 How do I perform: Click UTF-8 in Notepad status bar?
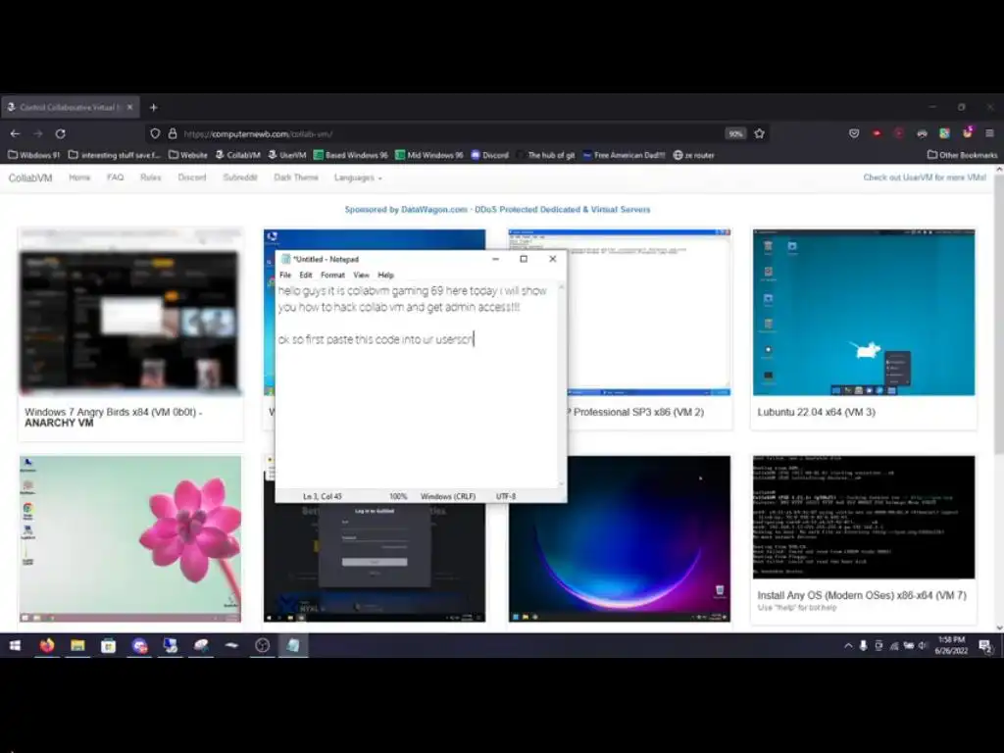point(506,496)
